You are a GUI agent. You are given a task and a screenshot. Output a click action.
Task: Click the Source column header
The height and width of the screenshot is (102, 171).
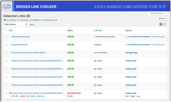pos(129,31)
